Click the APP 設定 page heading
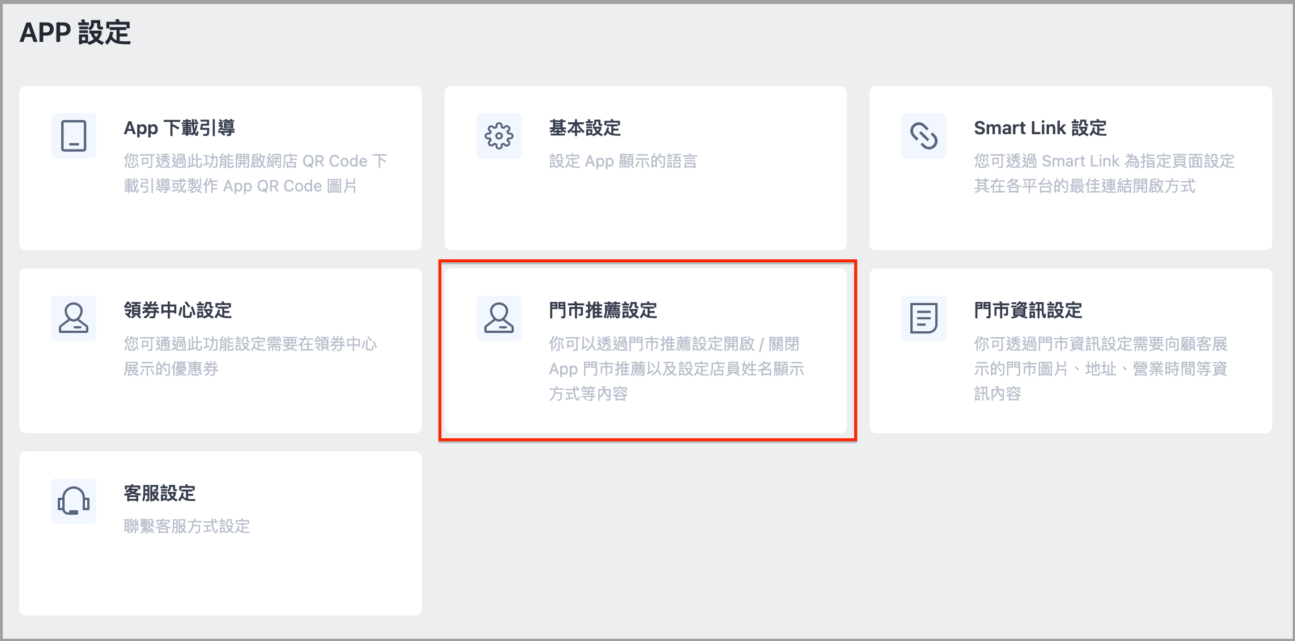 (x=75, y=32)
